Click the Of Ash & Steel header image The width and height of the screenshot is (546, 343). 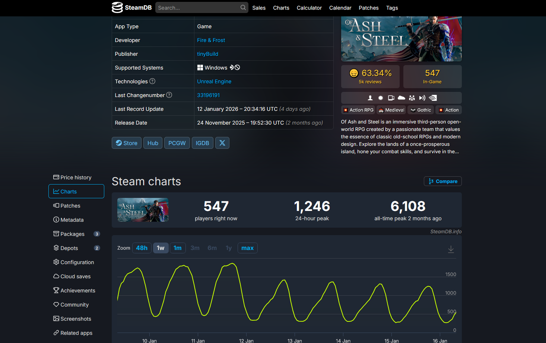coord(401,39)
